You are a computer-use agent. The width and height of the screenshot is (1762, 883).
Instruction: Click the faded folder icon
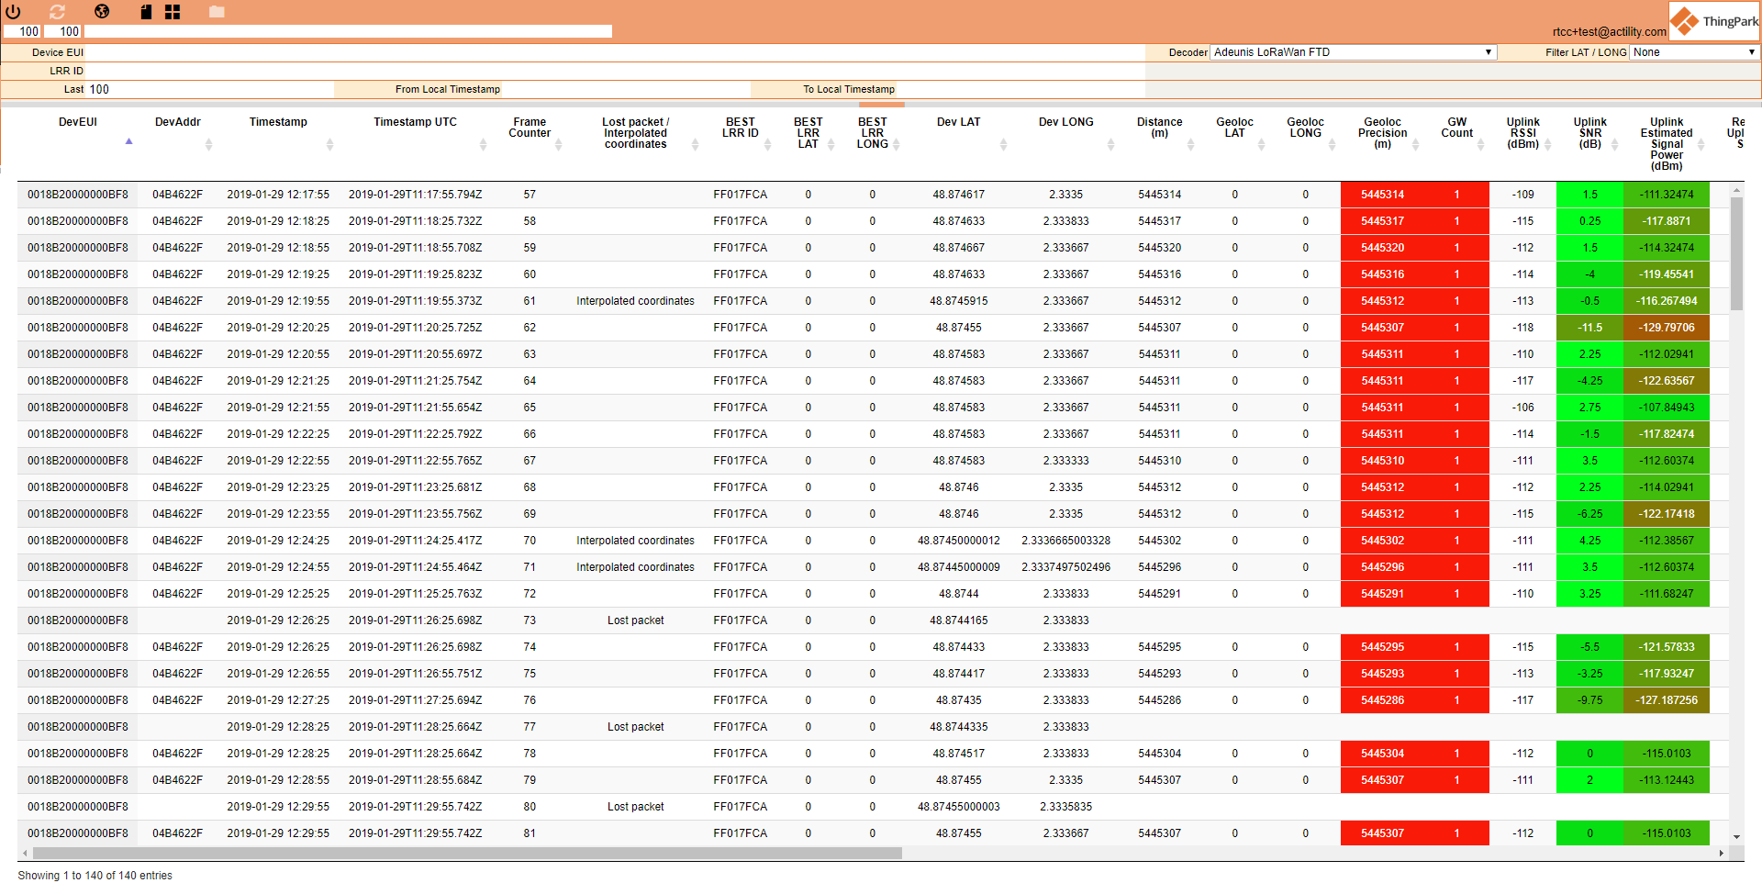coord(217,12)
